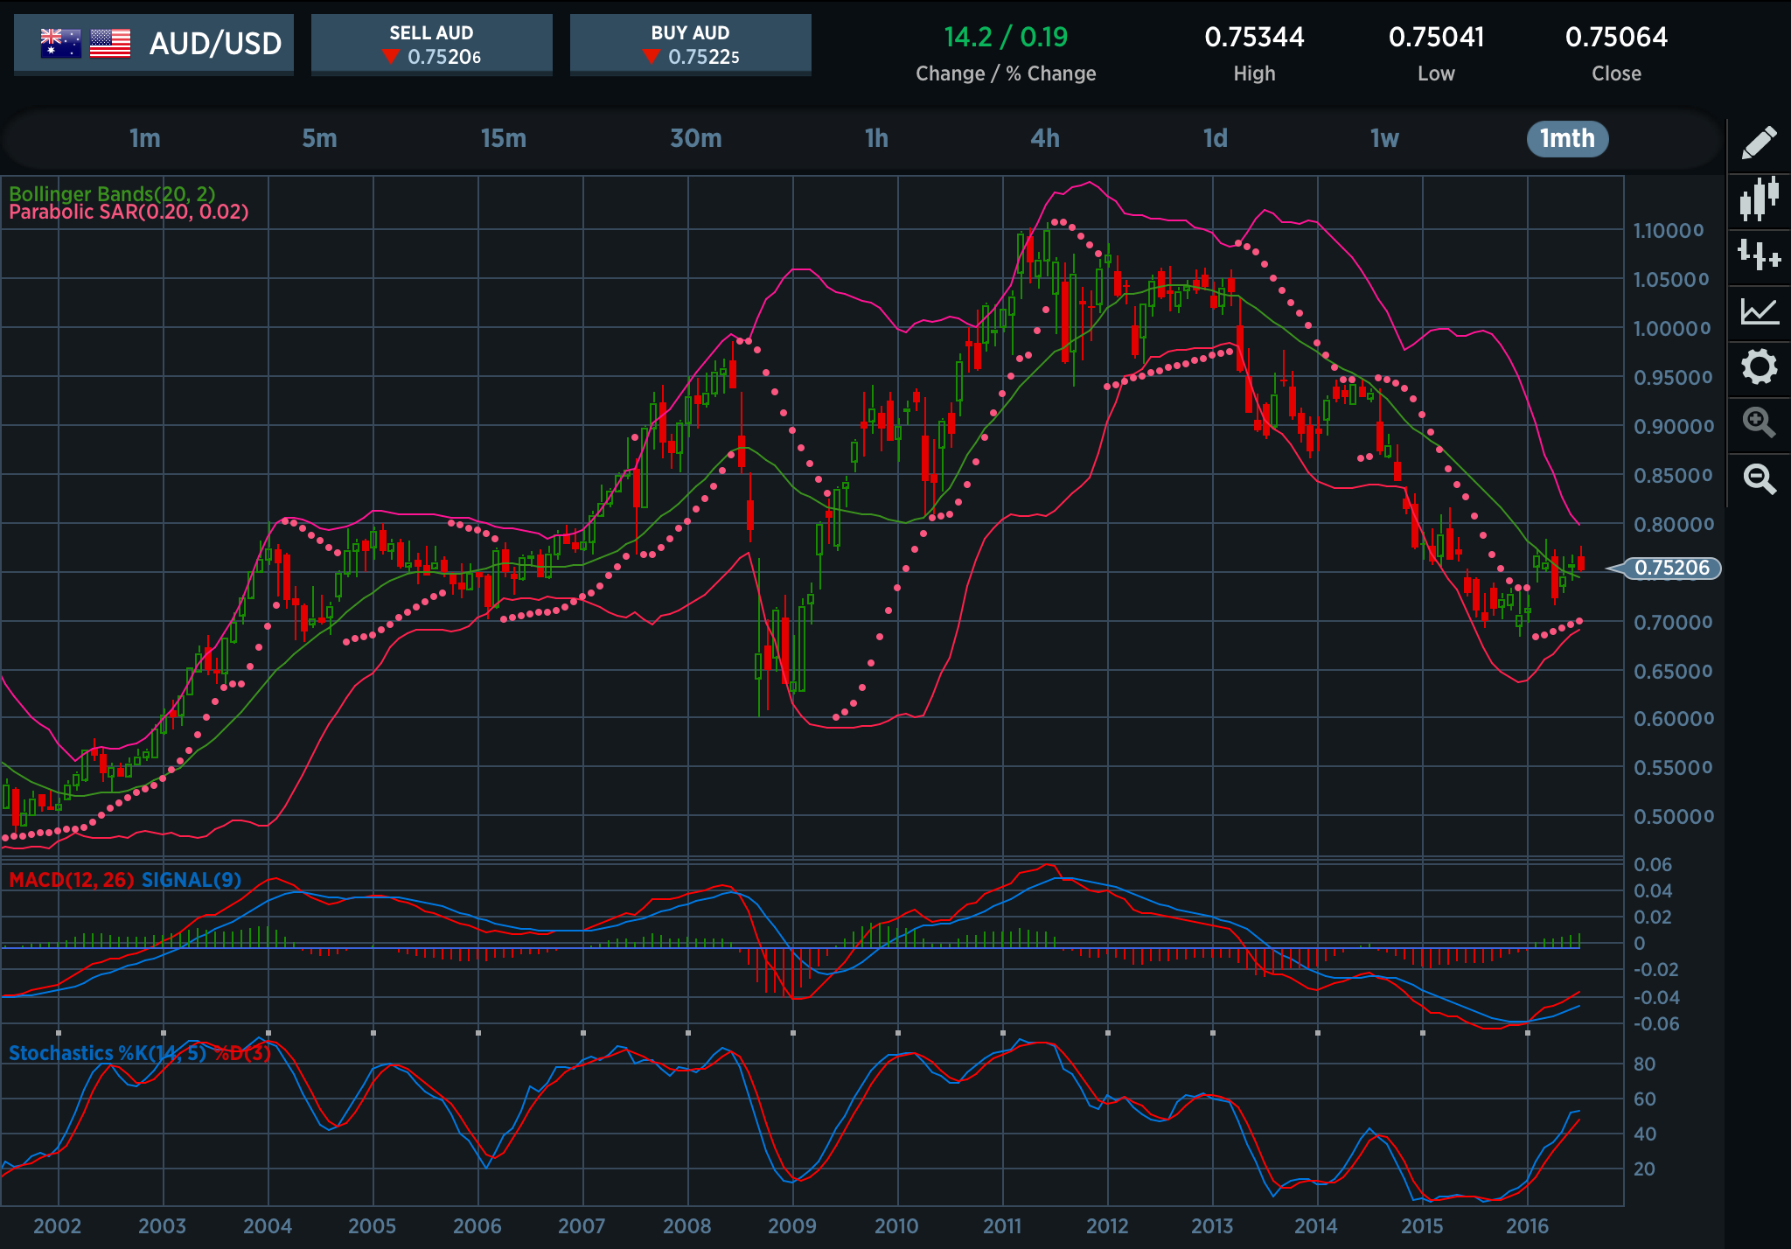Screen dimensions: 1791x1249
Task: Select the 1m timeframe
Action: click(x=144, y=138)
